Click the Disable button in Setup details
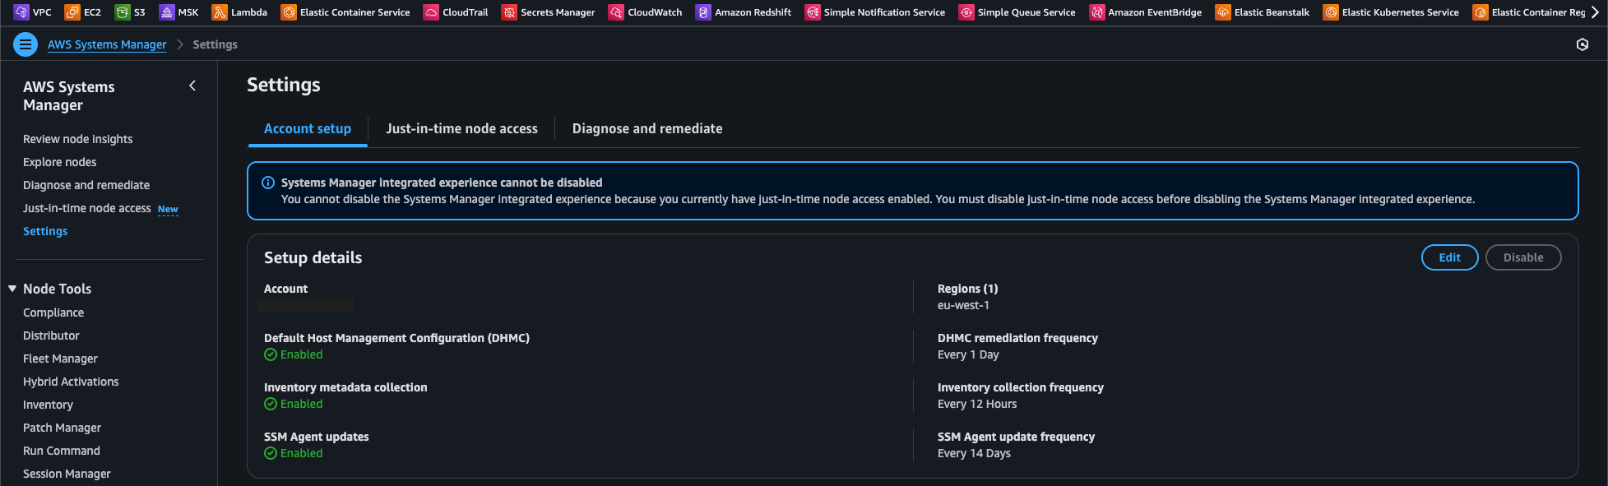Screen dimensions: 1608x486 click(x=1523, y=257)
